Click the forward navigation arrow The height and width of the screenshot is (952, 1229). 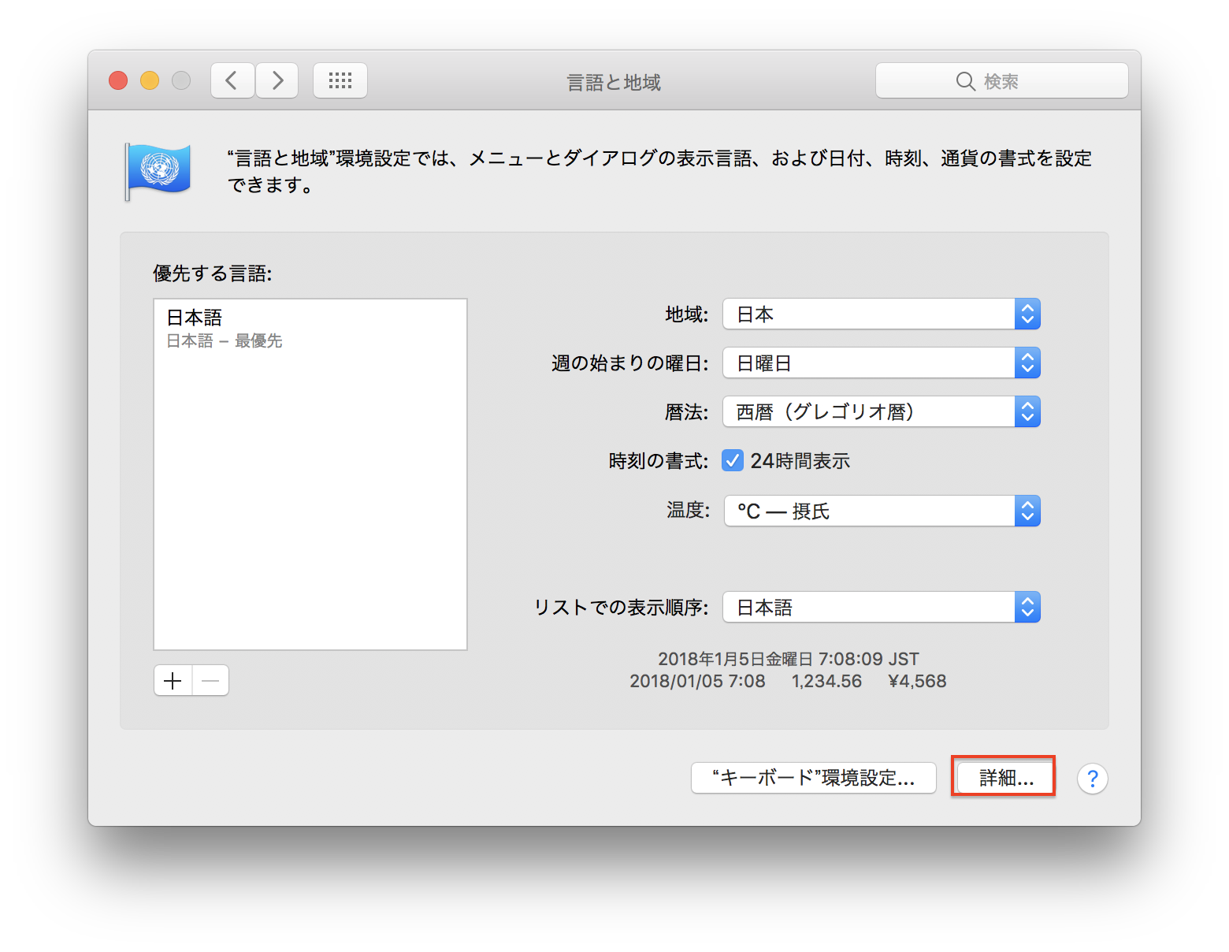point(277,80)
